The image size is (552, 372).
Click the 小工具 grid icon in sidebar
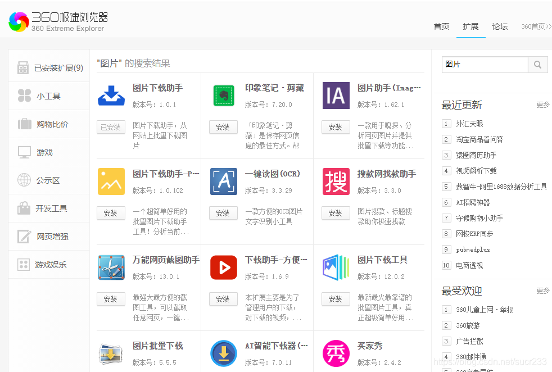(x=25, y=96)
